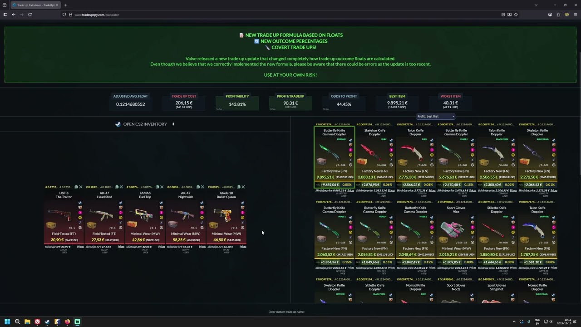Open Prices link under Skeleton Knife 3.083,13 € outcome
This screenshot has width=581, height=327.
coord(391,190)
